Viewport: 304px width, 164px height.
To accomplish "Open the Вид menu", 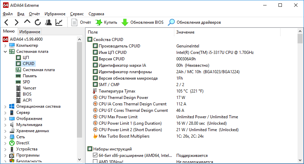I will point(21,14).
